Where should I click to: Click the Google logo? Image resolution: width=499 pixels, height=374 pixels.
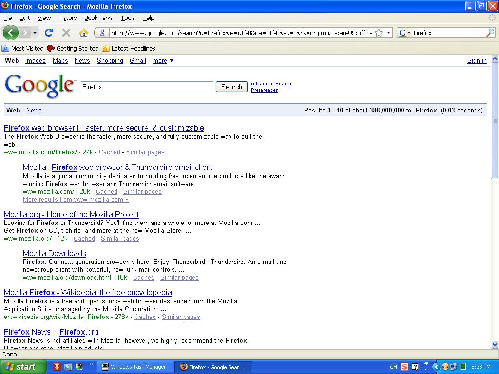tap(39, 86)
